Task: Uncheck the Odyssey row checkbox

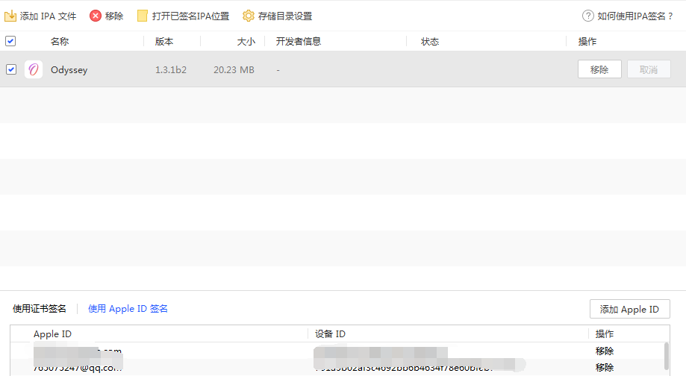Action: [11, 69]
